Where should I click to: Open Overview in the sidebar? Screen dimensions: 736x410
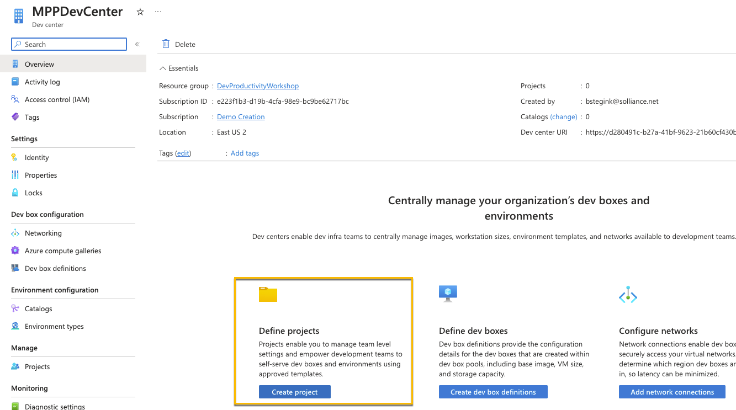[73, 64]
